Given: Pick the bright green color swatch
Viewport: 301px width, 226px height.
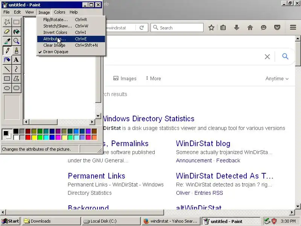Looking at the screenshot, I should click(40, 137).
